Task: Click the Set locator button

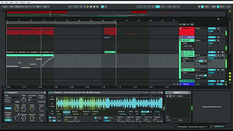Action: pyautogui.click(x=184, y=24)
